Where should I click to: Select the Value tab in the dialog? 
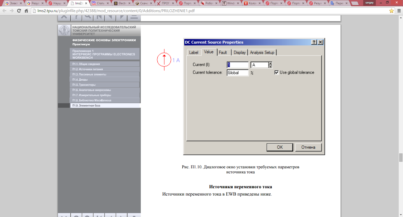pyautogui.click(x=209, y=52)
